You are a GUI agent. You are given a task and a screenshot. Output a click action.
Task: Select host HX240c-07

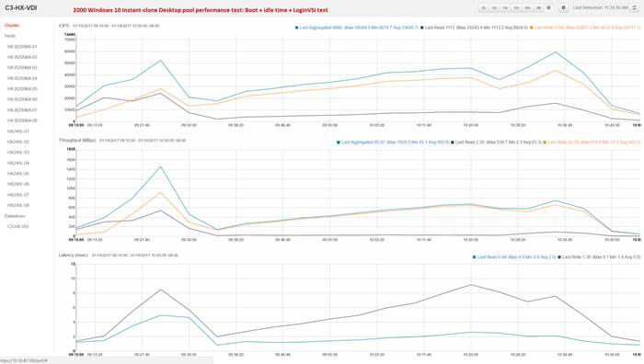[18, 195]
